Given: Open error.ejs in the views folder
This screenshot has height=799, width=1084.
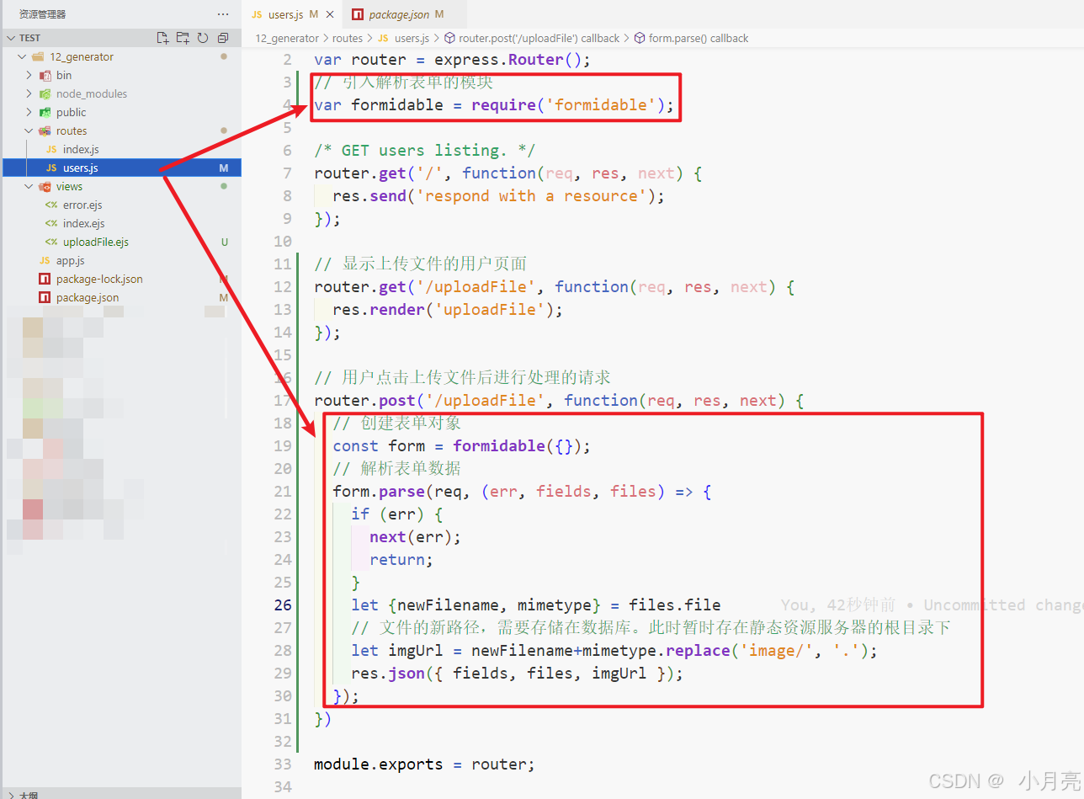Looking at the screenshot, I should [x=82, y=205].
